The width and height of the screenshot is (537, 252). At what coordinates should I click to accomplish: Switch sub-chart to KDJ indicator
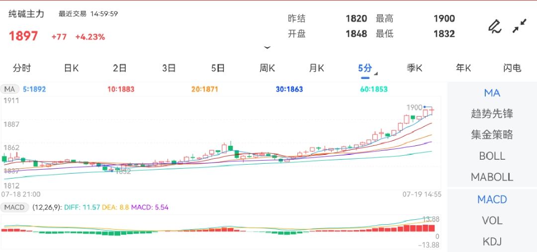(x=492, y=242)
